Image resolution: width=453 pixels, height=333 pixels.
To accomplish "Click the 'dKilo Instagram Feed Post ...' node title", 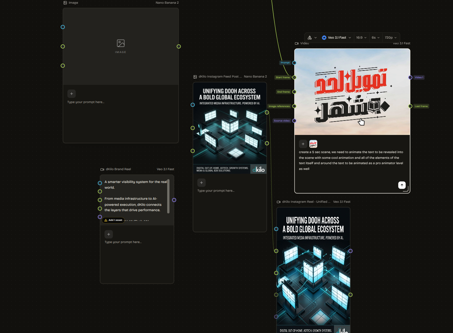I will (220, 77).
